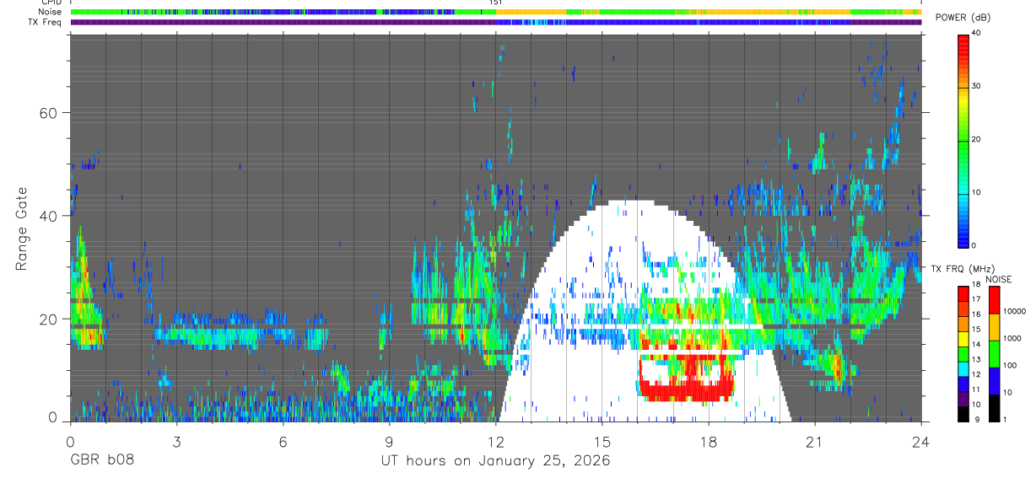Click the "151" CPID value at top
1036x478 pixels.
coord(495,3)
